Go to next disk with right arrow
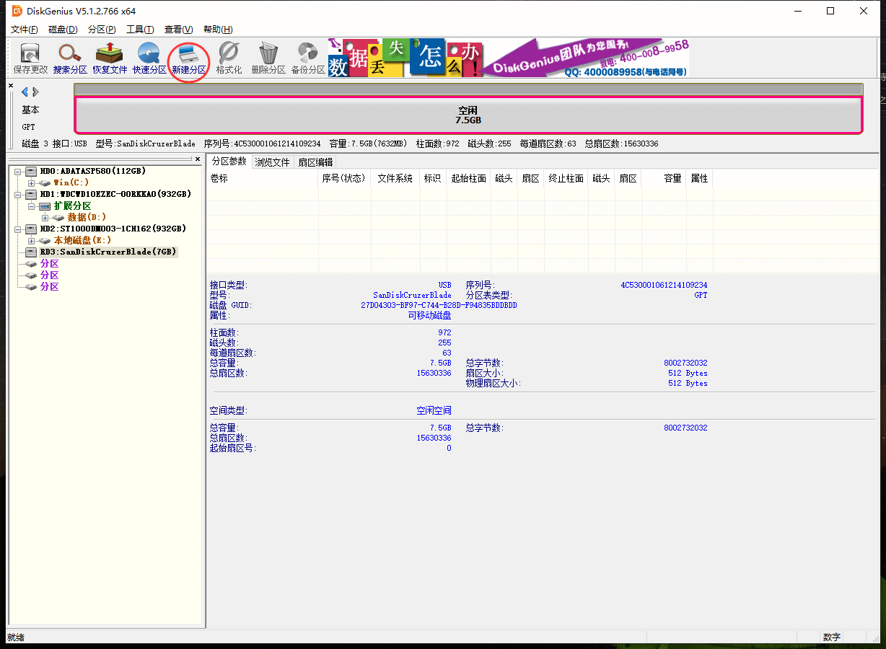Image resolution: width=886 pixels, height=649 pixels. pyautogui.click(x=35, y=92)
